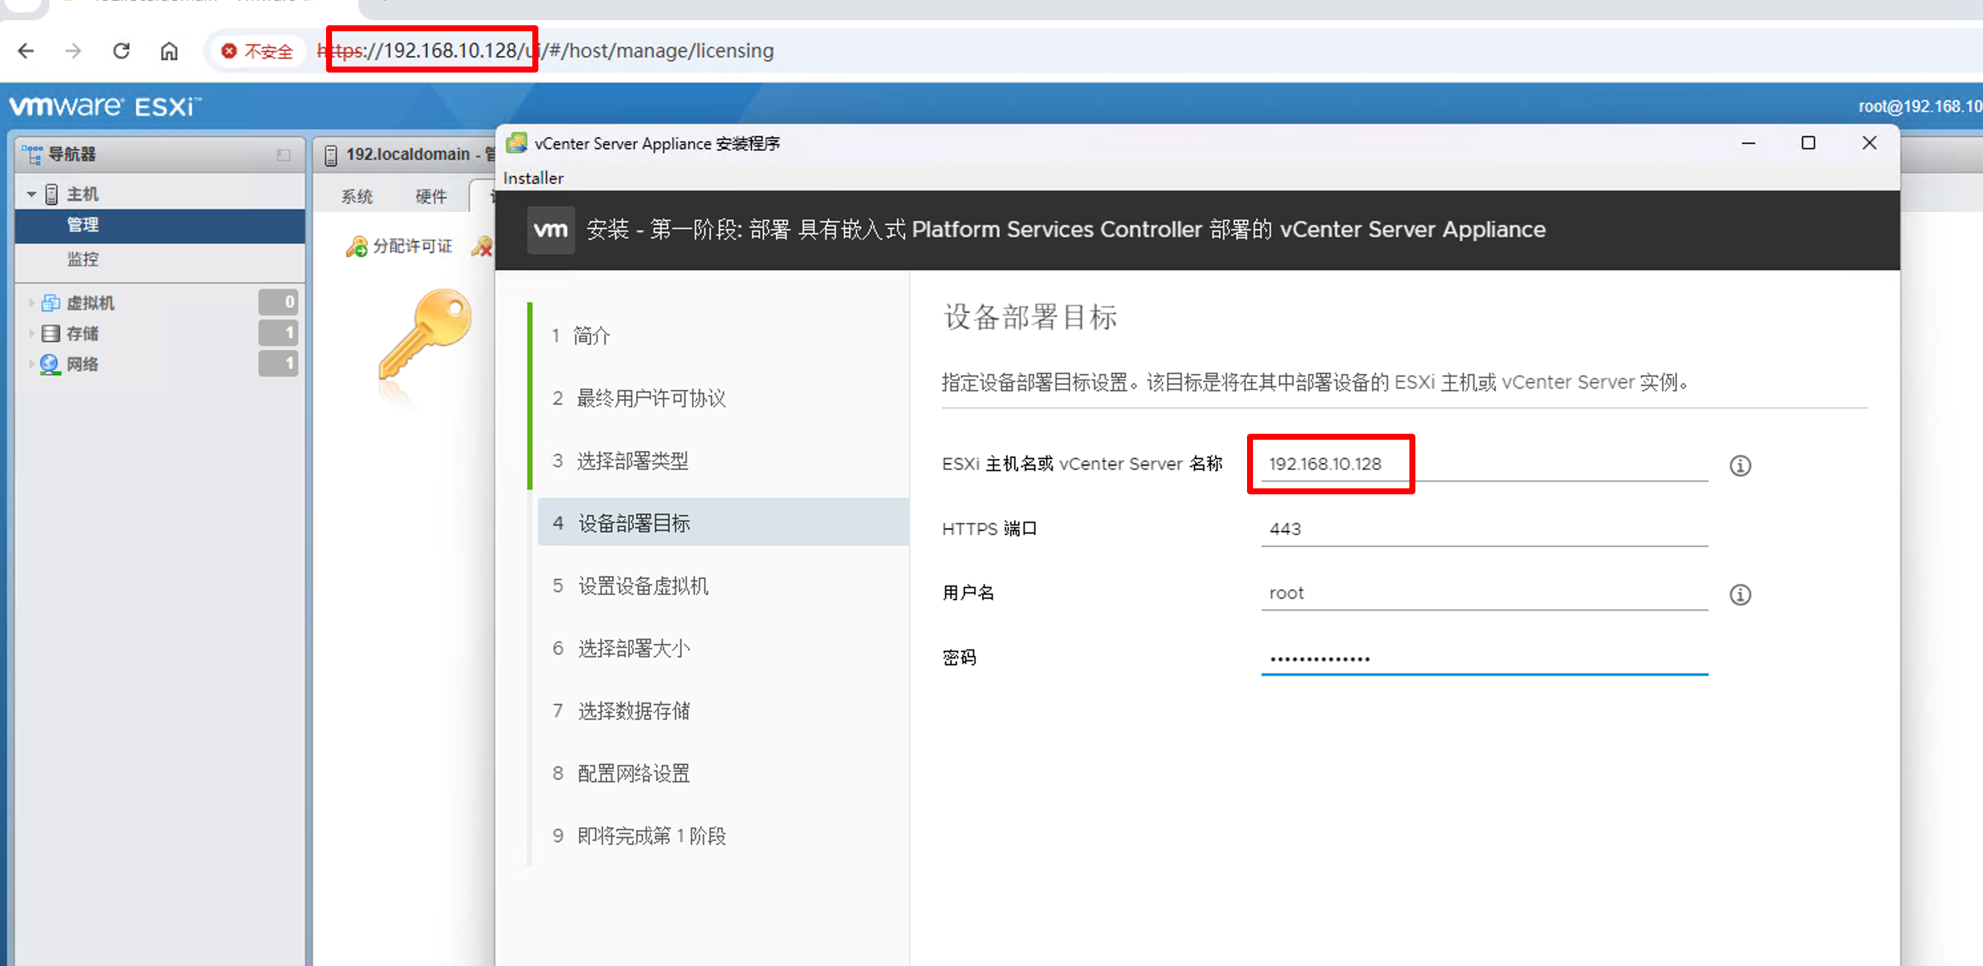Open the 虚拟机 section
The width and height of the screenshot is (1983, 966).
pos(90,303)
